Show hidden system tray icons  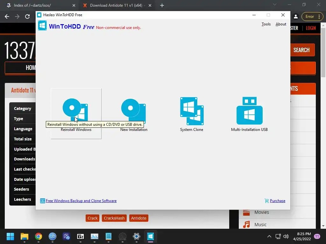point(269,236)
